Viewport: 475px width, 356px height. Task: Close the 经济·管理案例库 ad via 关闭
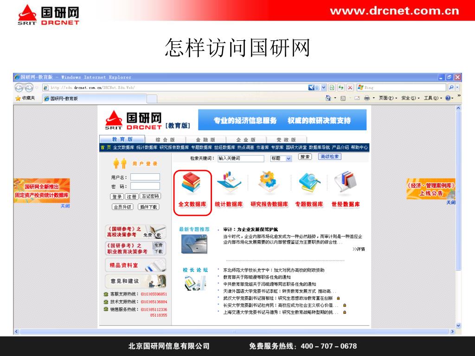click(451, 202)
